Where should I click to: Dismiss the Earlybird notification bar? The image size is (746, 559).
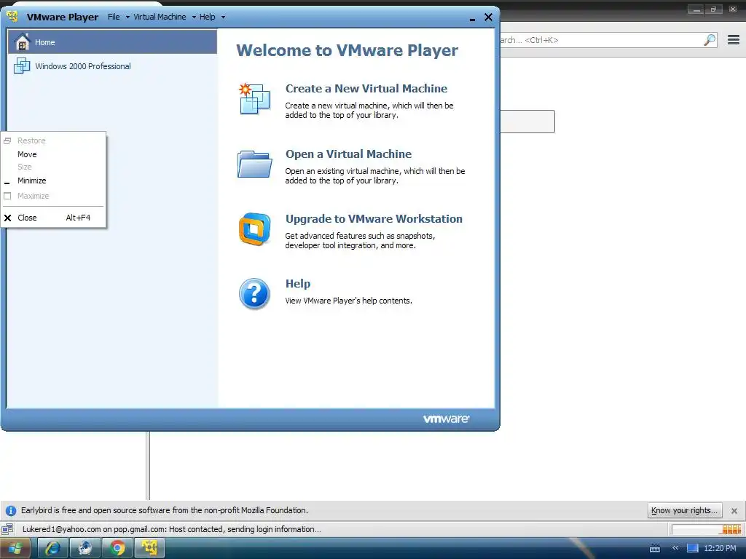click(x=734, y=510)
